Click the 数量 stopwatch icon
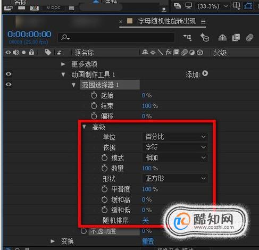The width and height of the screenshot is (259, 250). click(104, 168)
